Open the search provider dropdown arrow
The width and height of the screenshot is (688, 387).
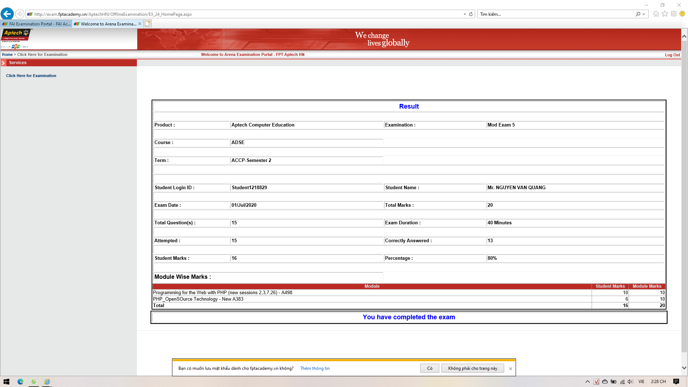pyautogui.click(x=644, y=14)
